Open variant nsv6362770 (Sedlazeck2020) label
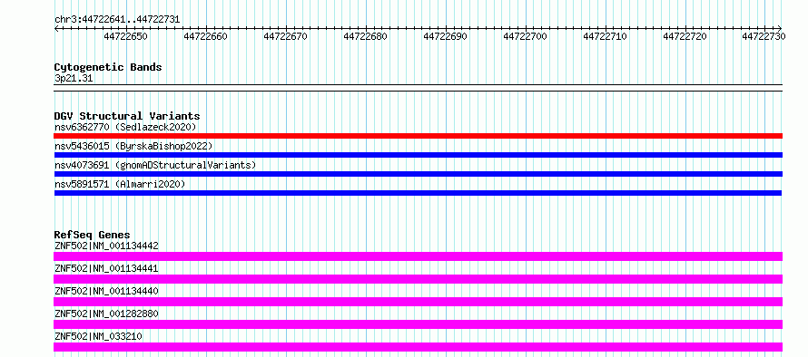The height and width of the screenshot is (357, 808). pyautogui.click(x=125, y=127)
